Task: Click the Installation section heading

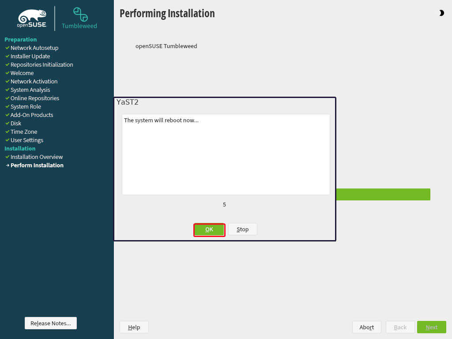Action: (20, 148)
